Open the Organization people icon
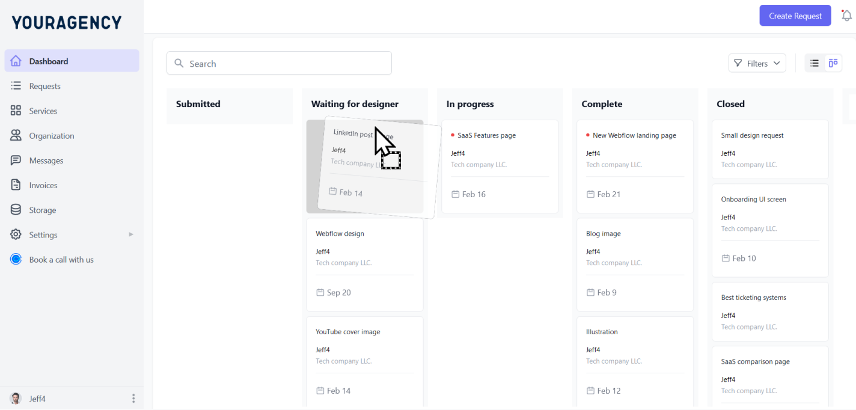 pyautogui.click(x=16, y=135)
